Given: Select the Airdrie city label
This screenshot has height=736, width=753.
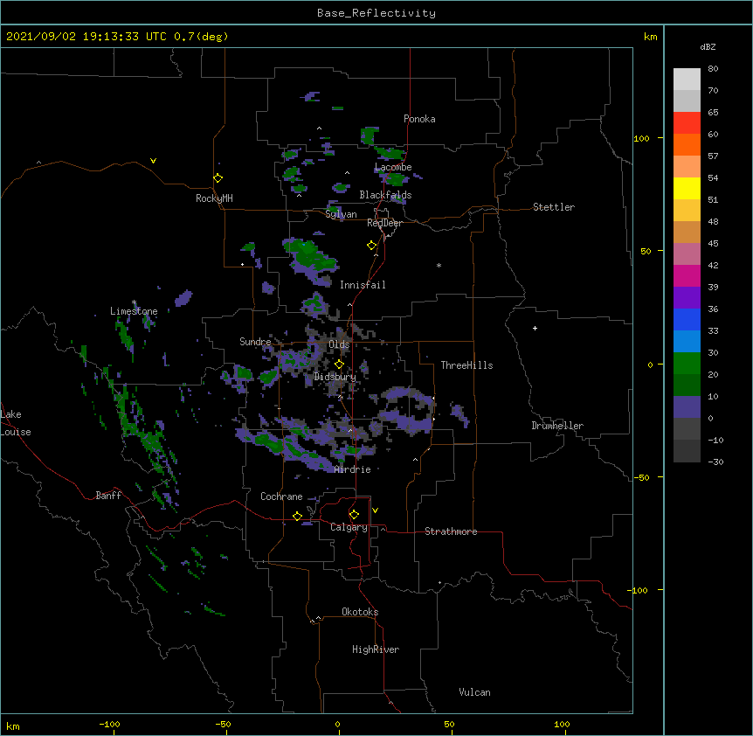Looking at the screenshot, I should pyautogui.click(x=353, y=469).
